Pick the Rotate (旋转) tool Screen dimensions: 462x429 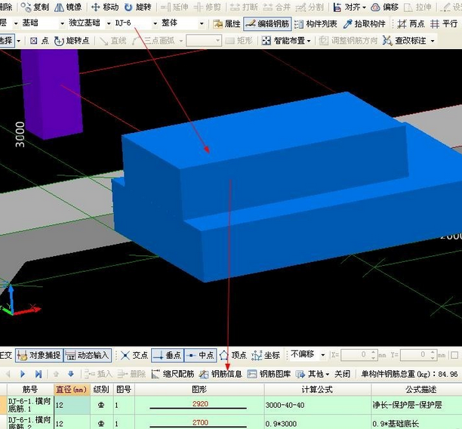click(x=138, y=7)
